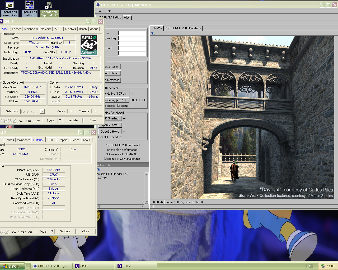
Task: Click the Machine name input field
Action: click(x=132, y=33)
